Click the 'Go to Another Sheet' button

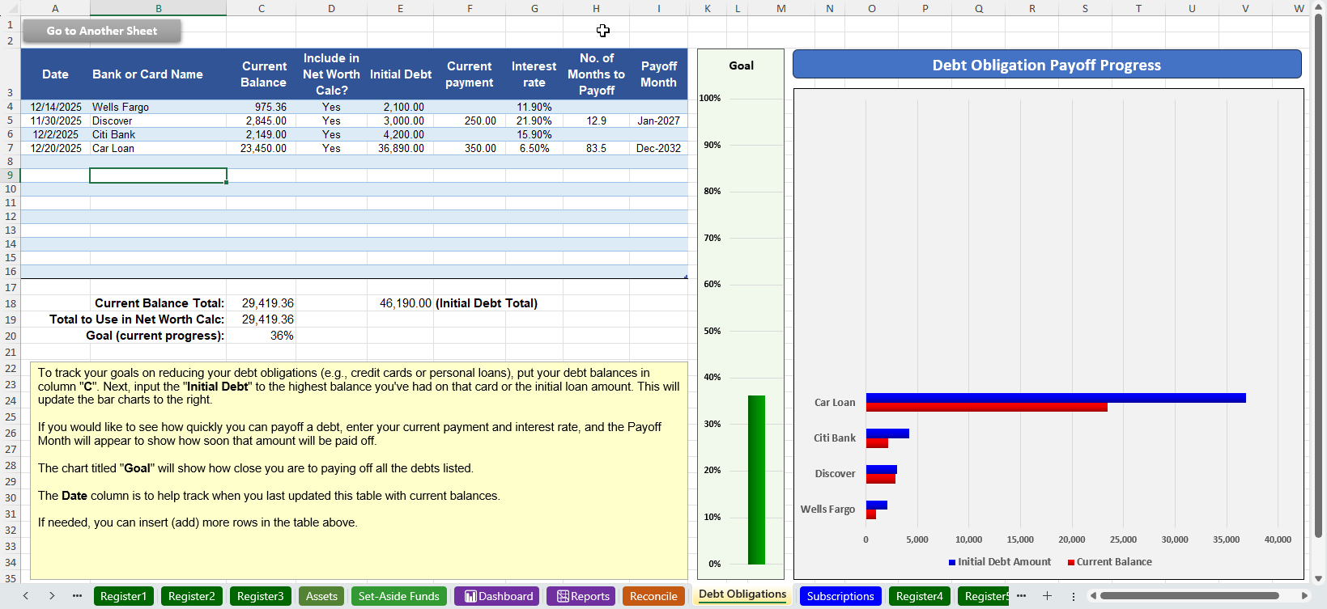click(102, 31)
